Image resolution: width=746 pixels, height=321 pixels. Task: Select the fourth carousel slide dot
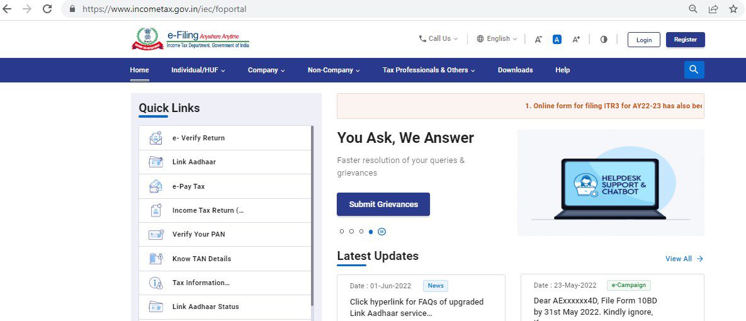pos(371,232)
